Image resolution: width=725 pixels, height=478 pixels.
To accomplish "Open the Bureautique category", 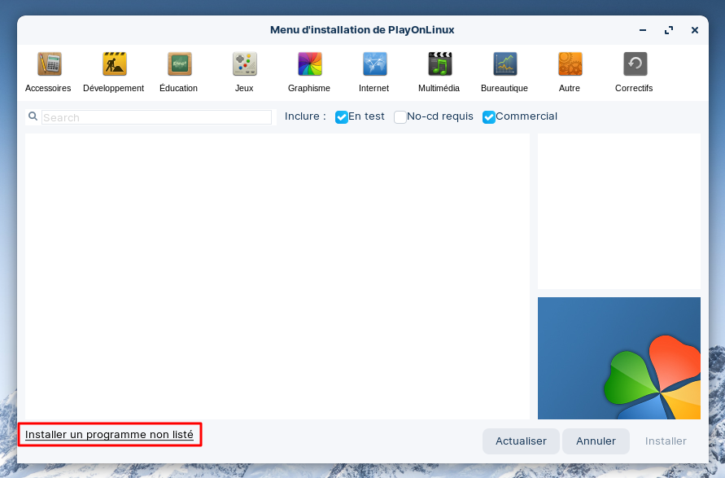I will (504, 72).
